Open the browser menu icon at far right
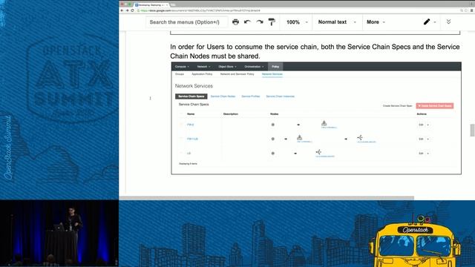The height and width of the screenshot is (267, 475). (x=472, y=10)
